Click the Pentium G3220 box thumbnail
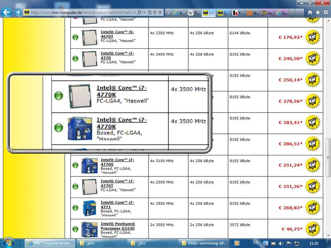 point(89,229)
